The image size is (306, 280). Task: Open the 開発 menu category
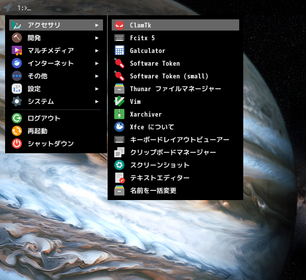(x=56, y=38)
